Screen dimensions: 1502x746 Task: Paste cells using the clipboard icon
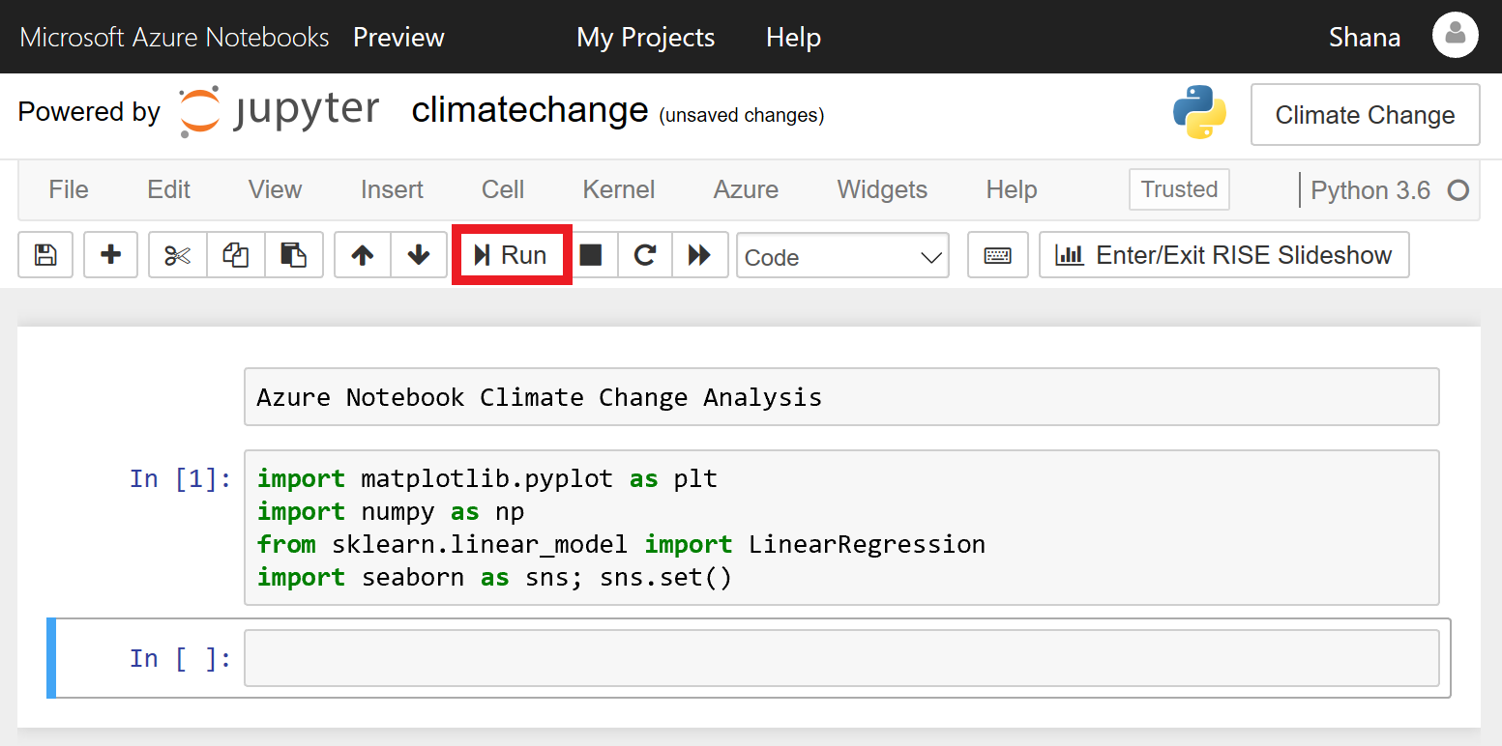tap(294, 255)
